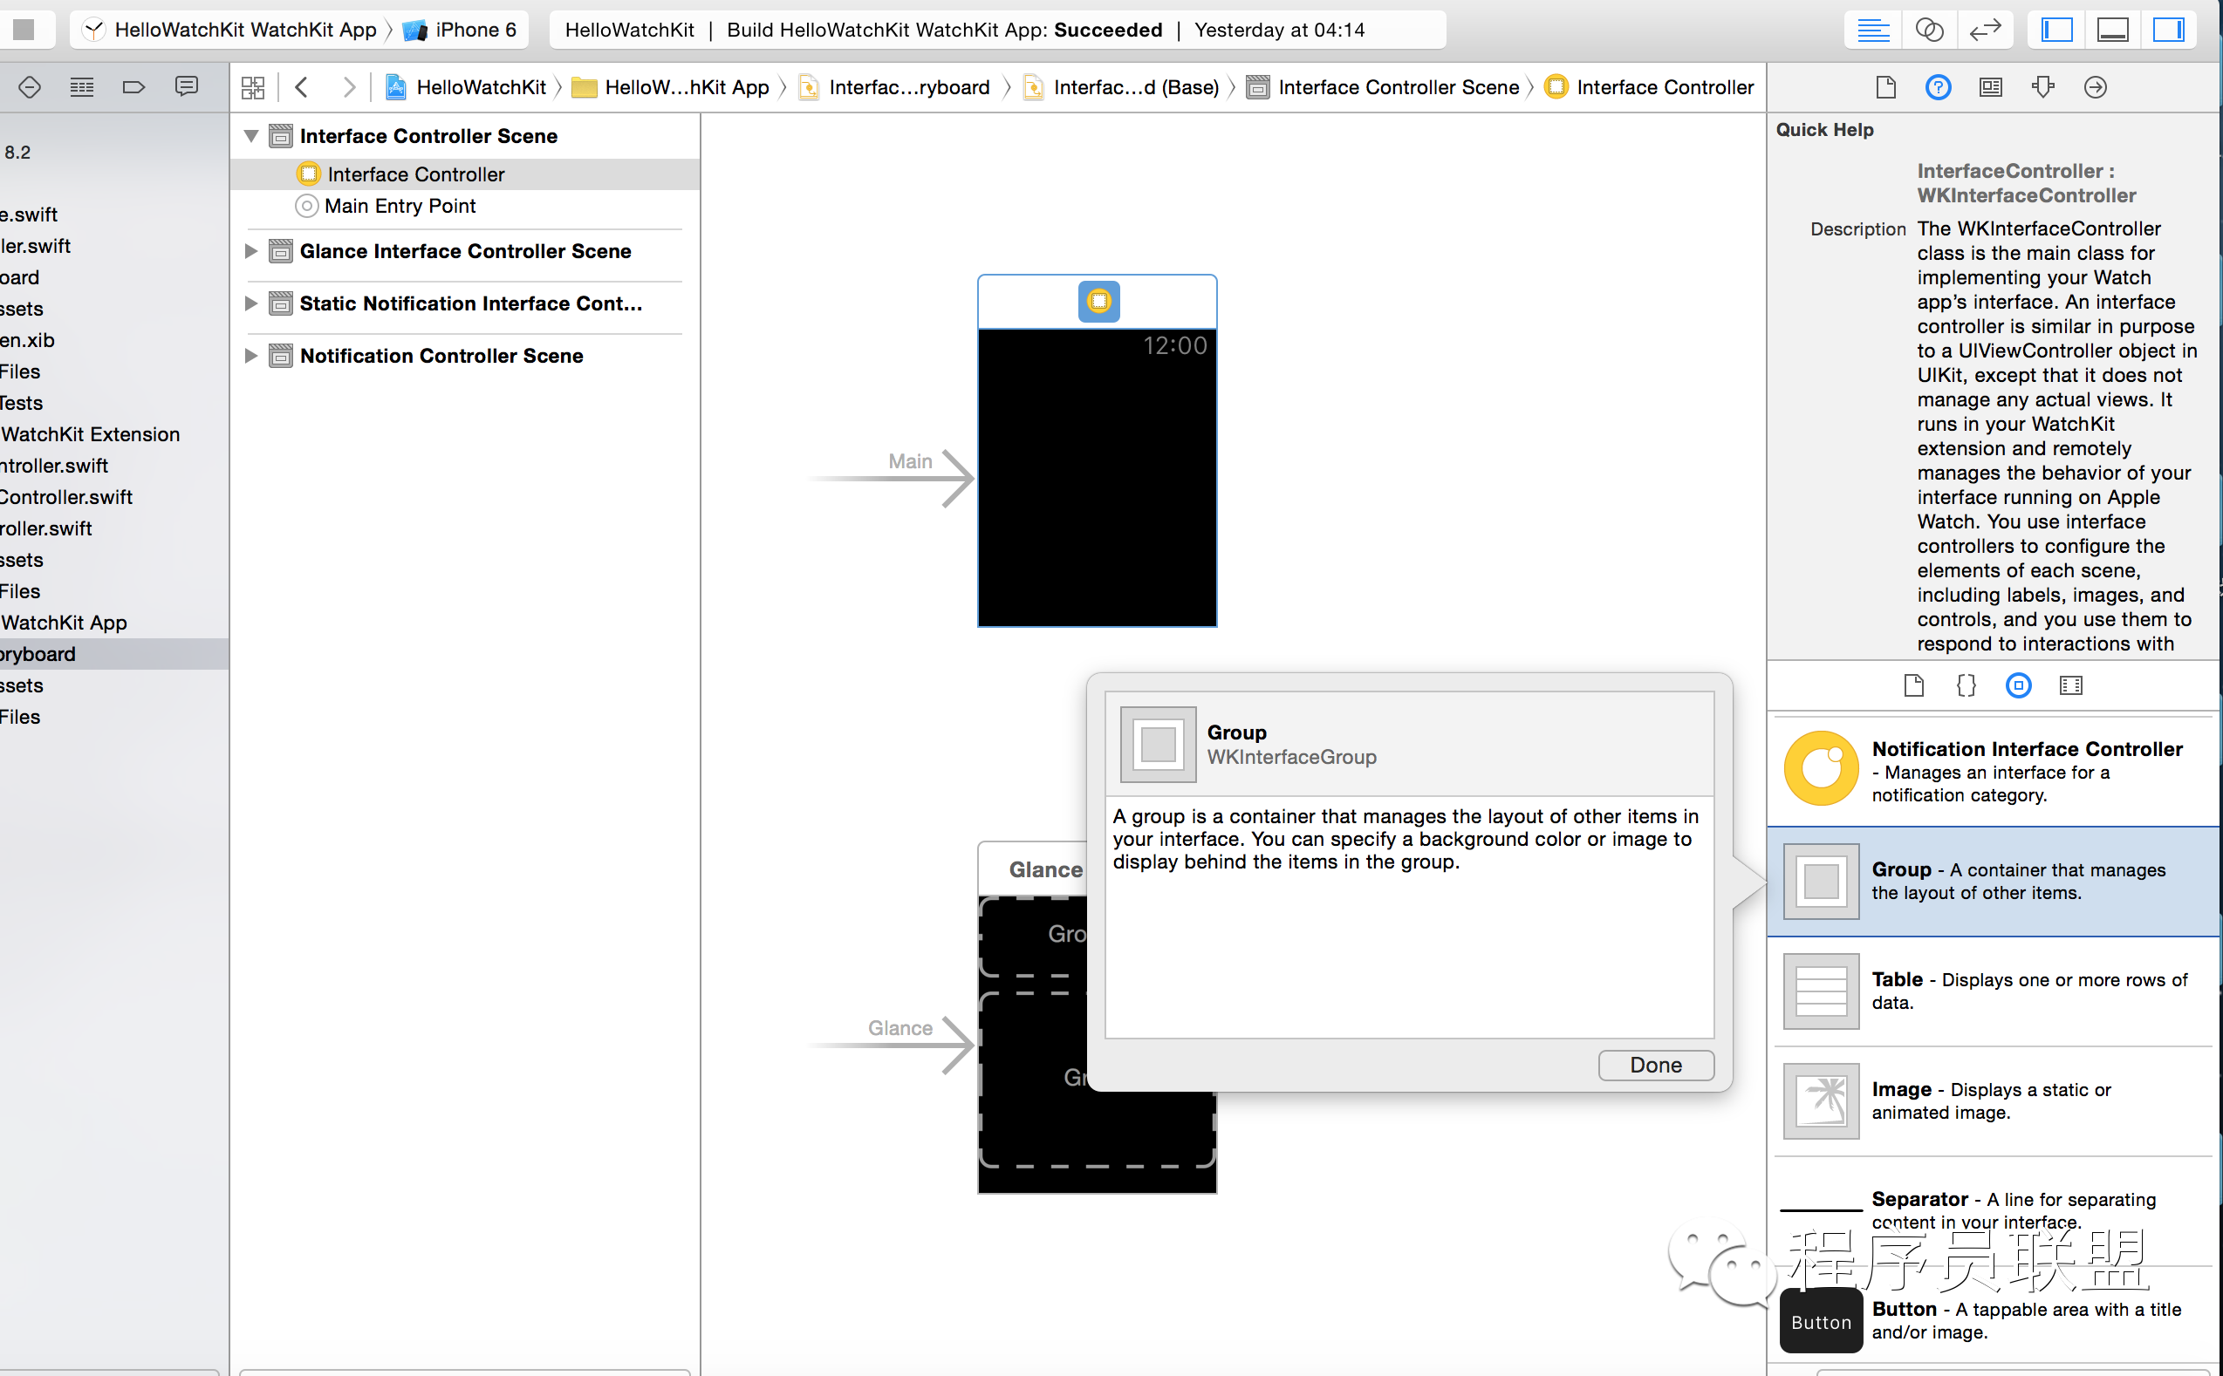Open the Test navigator
This screenshot has height=1376, width=2223.
(29, 86)
